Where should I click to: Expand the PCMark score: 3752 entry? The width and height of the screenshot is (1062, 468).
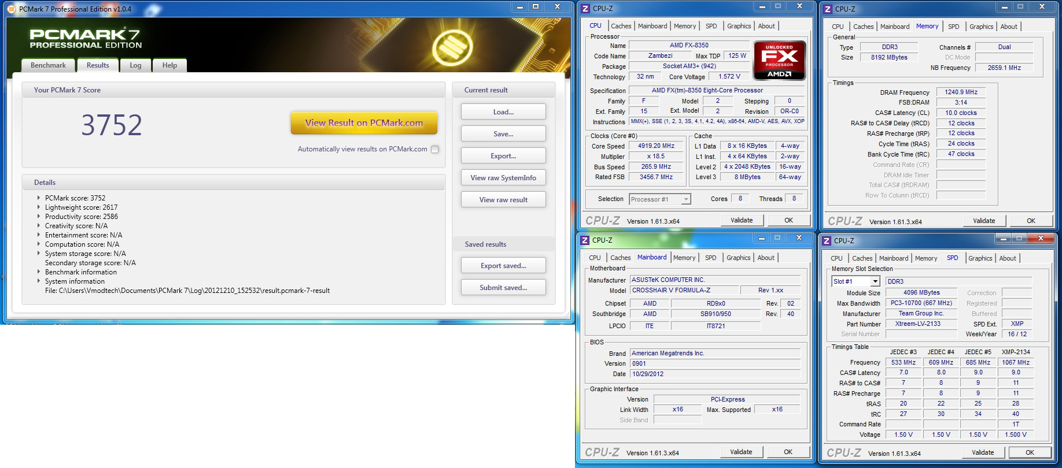pos(39,198)
